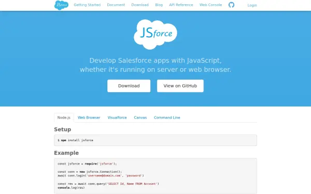This screenshot has width=311, height=194.
Task: Click the Setup heading
Action: click(63, 129)
